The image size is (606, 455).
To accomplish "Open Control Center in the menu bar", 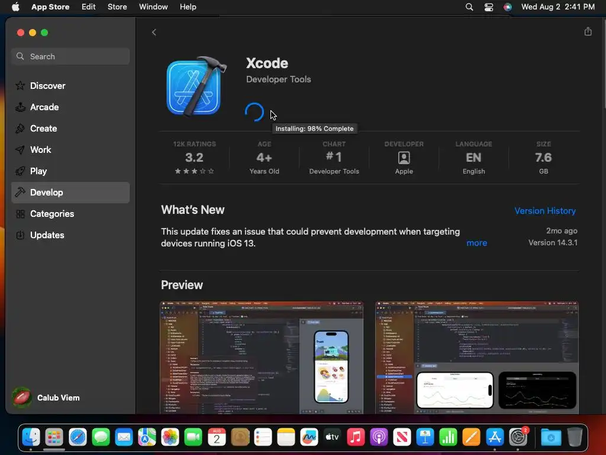I will pyautogui.click(x=488, y=7).
